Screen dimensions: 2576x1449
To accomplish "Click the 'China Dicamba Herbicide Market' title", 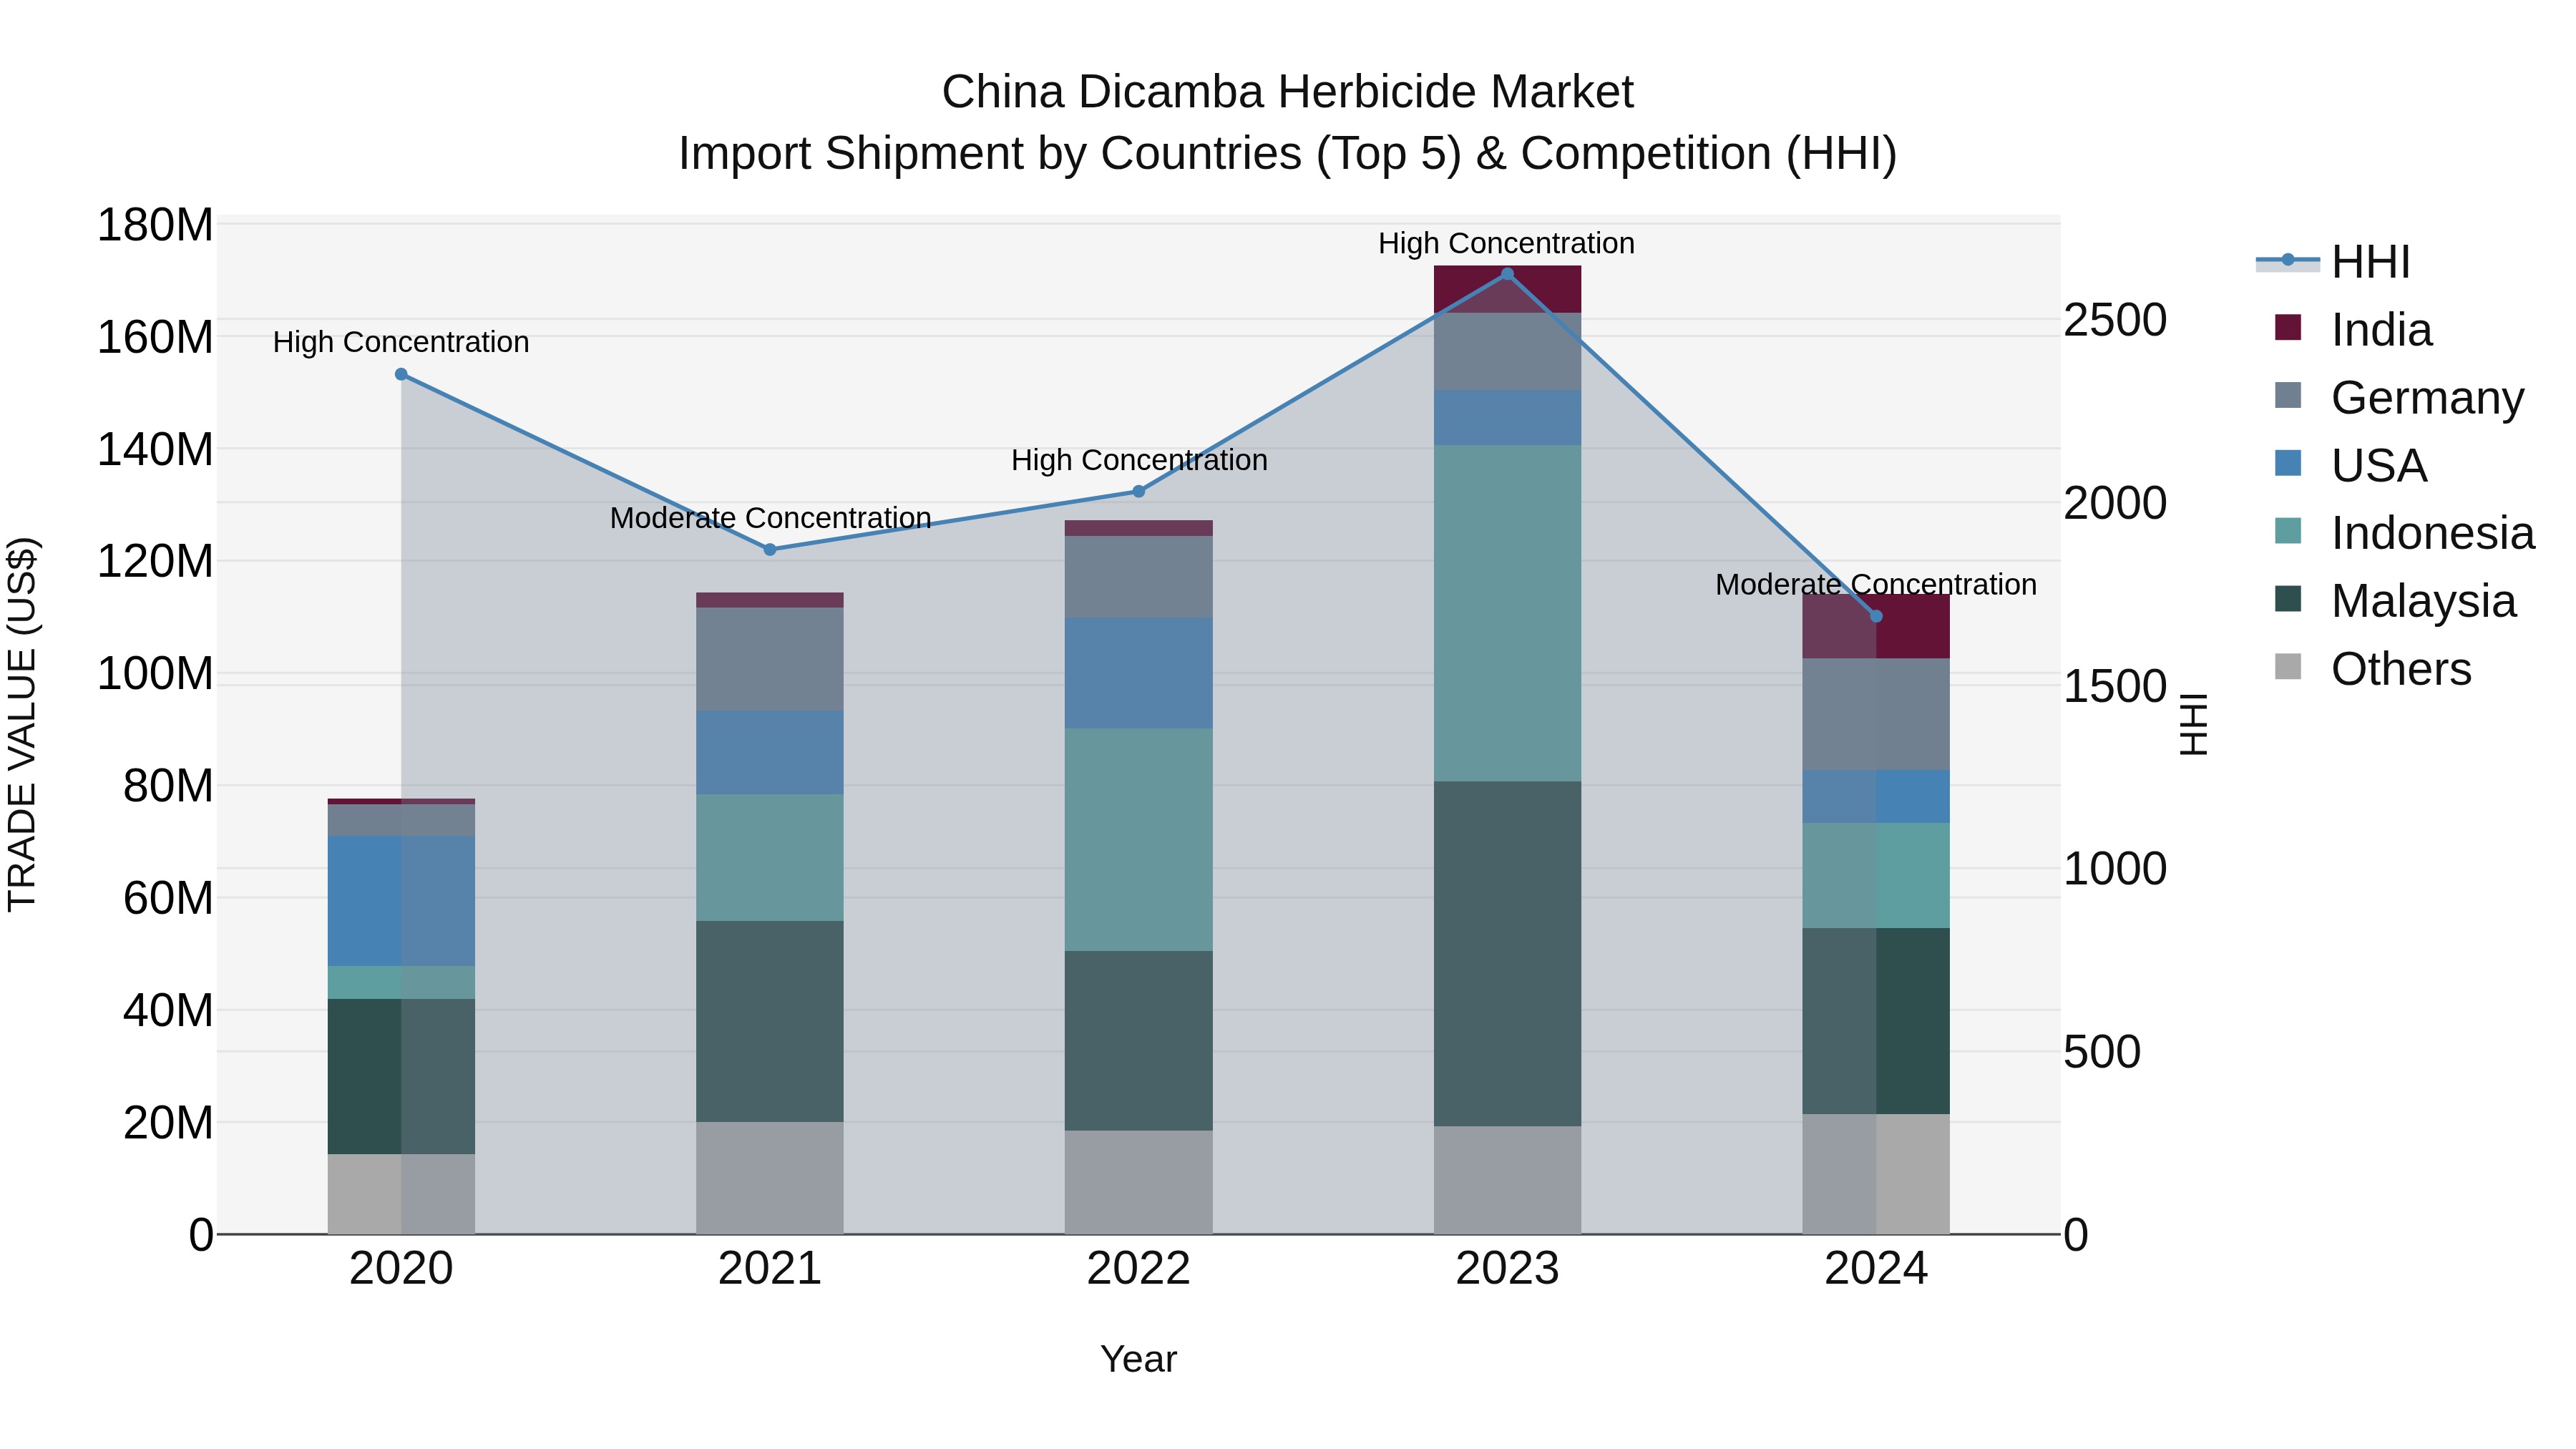I will (1287, 92).
